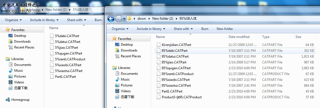Click the file icon of 5%xiaobi.CATPart
Image resolution: width=320 pixels, height=108 pixels.
(x=52, y=65)
